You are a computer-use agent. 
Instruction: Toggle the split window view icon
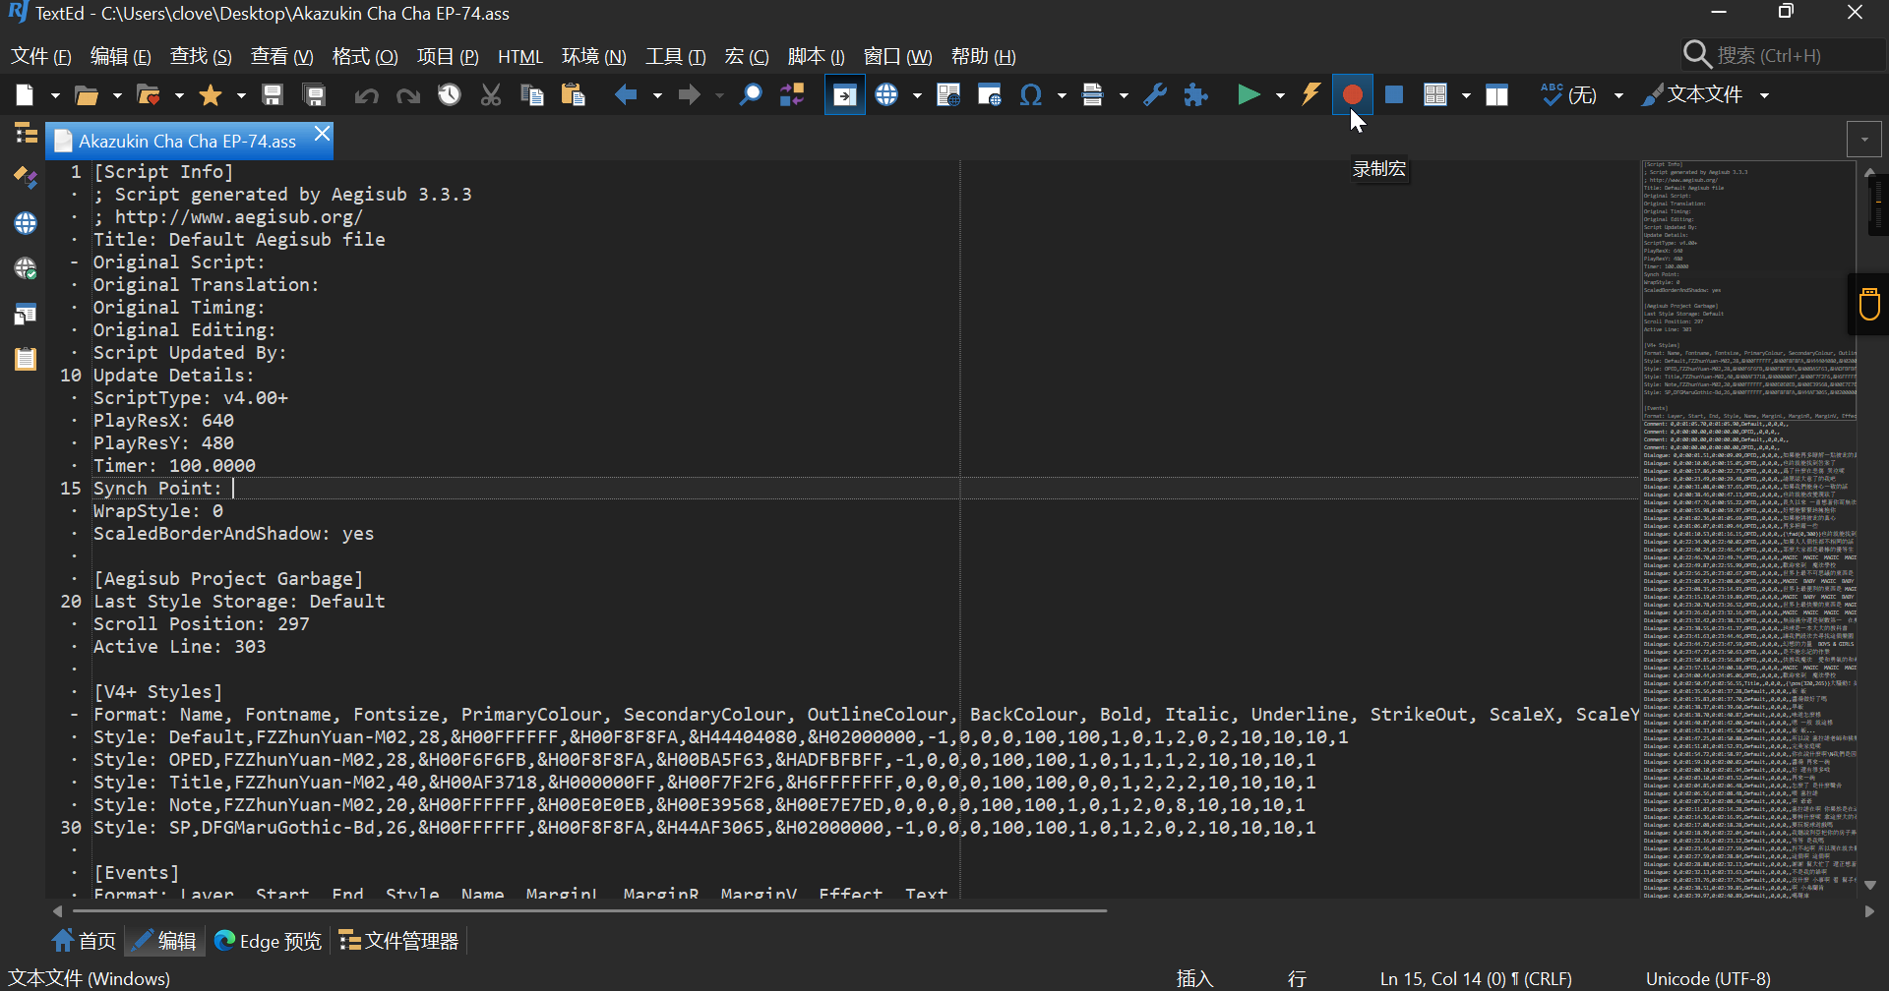(x=1496, y=95)
